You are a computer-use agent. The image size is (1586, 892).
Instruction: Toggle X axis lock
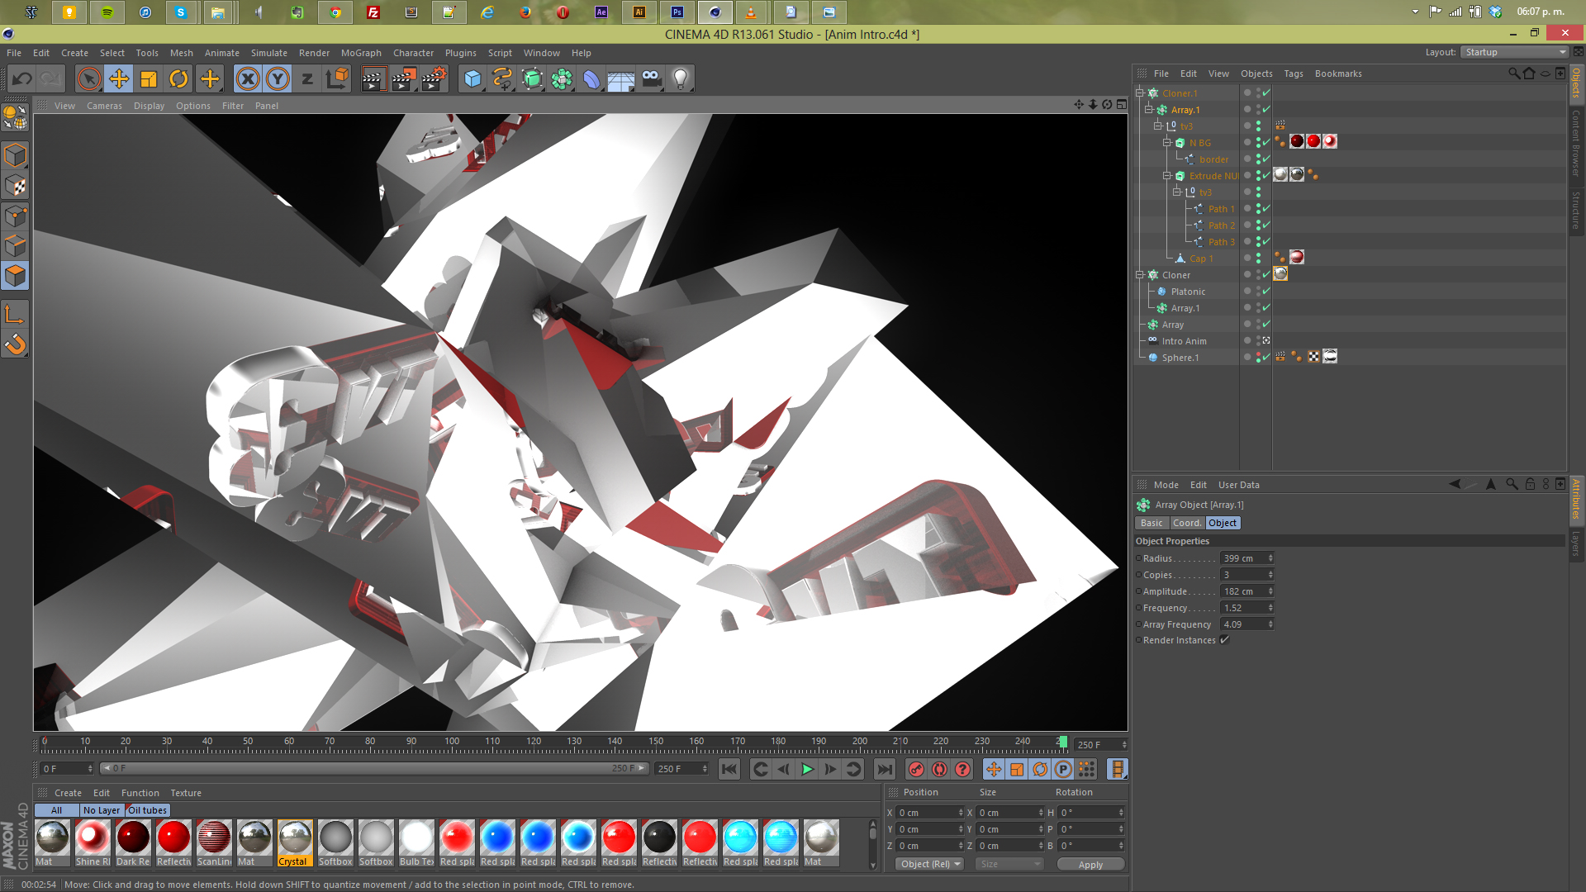248,79
